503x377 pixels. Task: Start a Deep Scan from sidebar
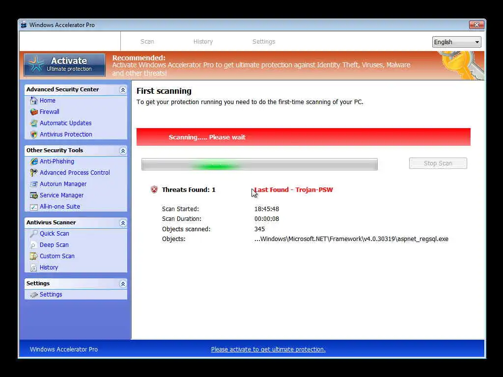coord(54,245)
